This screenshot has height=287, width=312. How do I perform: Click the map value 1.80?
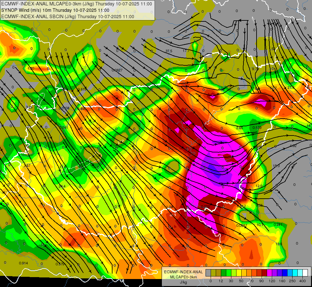pos(31,68)
